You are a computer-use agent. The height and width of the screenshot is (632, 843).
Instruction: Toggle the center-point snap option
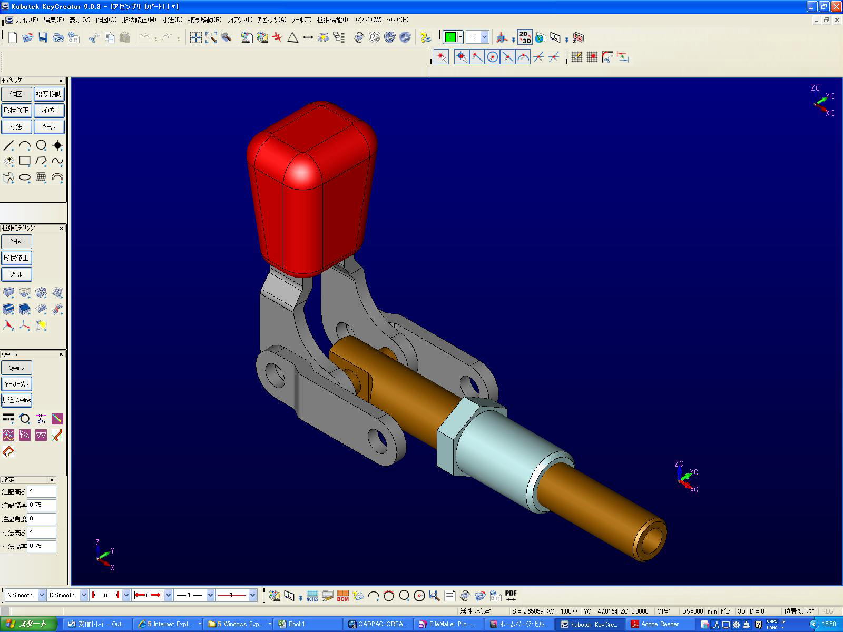point(493,57)
